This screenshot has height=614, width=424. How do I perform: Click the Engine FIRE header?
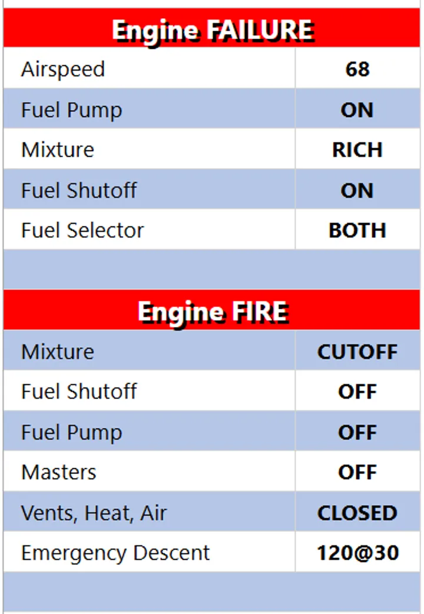(x=212, y=312)
